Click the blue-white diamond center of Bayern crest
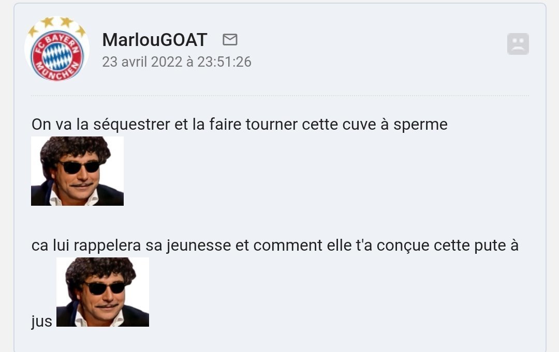559x352 pixels. tap(57, 56)
